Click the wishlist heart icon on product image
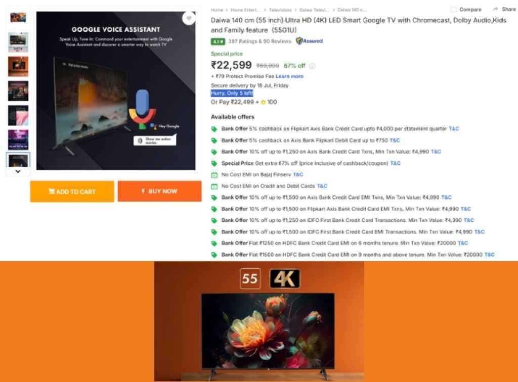Screen dimensions: 518x382 pyautogui.click(x=189, y=18)
